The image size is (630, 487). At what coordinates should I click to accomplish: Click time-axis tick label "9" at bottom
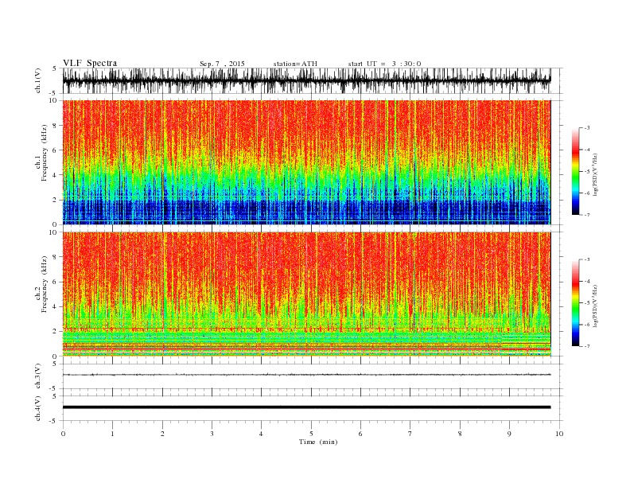509,434
